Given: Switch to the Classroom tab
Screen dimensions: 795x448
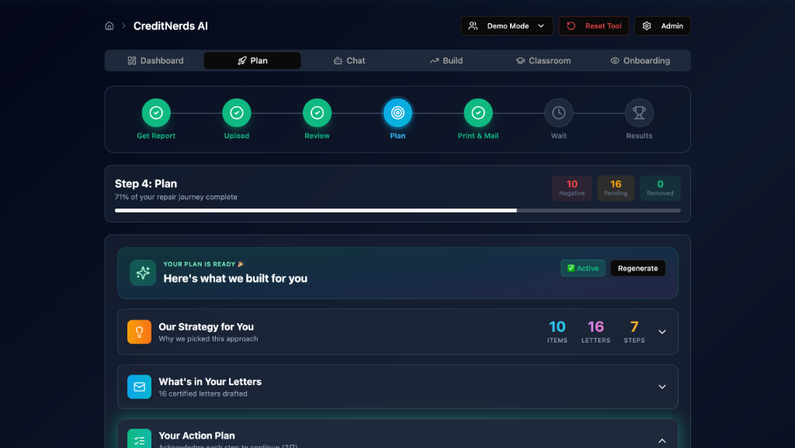Looking at the screenshot, I should (x=543, y=60).
